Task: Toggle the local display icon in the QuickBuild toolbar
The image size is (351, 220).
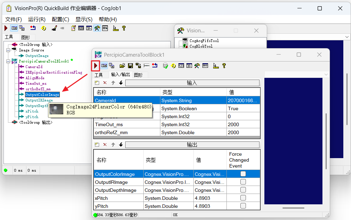Action: pyautogui.click(x=14, y=28)
